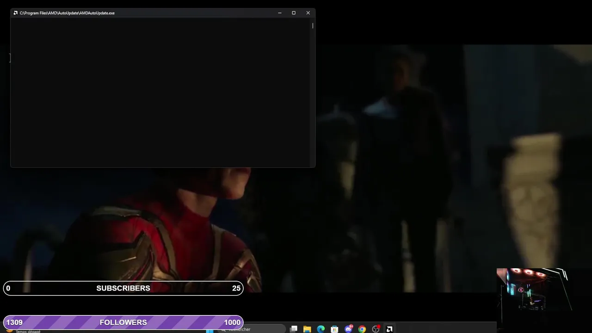Click the FOLLOWERS goal bar
The width and height of the screenshot is (592, 333).
click(123, 322)
